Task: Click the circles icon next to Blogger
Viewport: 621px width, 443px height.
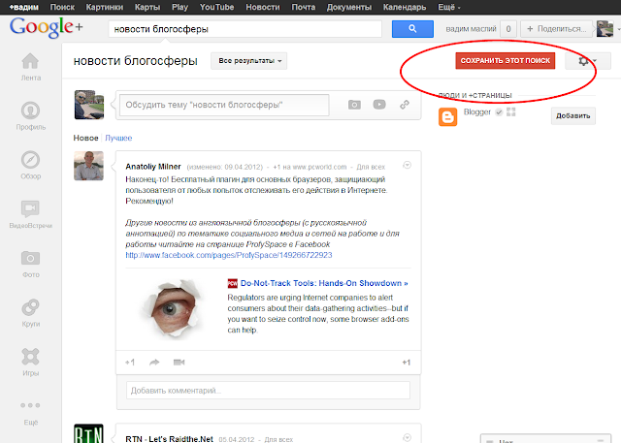Action: [511, 111]
